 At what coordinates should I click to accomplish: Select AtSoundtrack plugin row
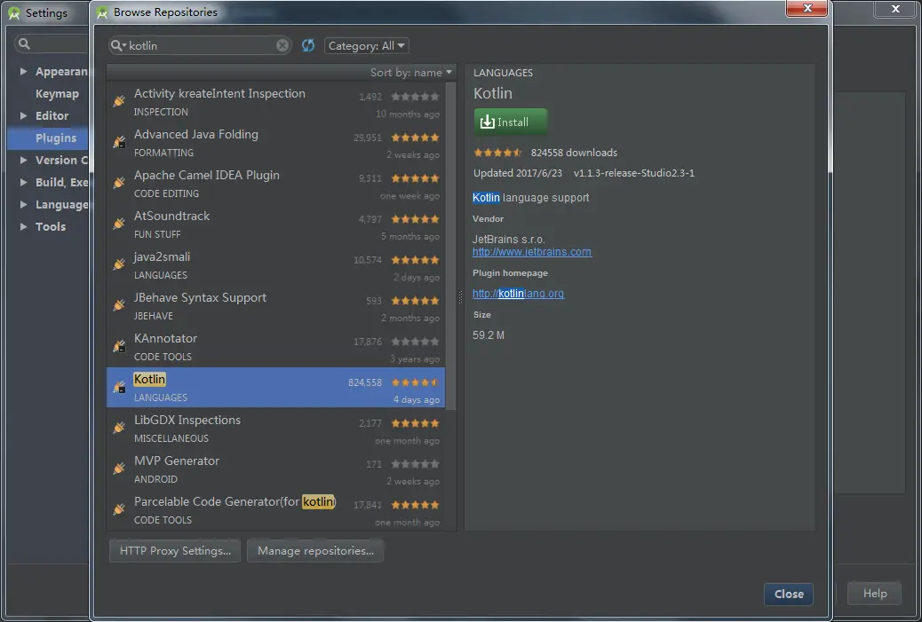point(275,224)
